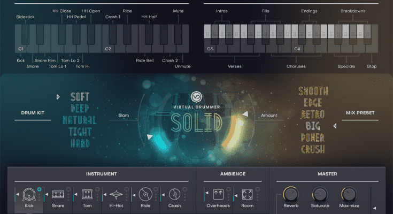Screen dimensions: 393x214
Task: Select the Tom instrument icon
Action: pos(87,194)
